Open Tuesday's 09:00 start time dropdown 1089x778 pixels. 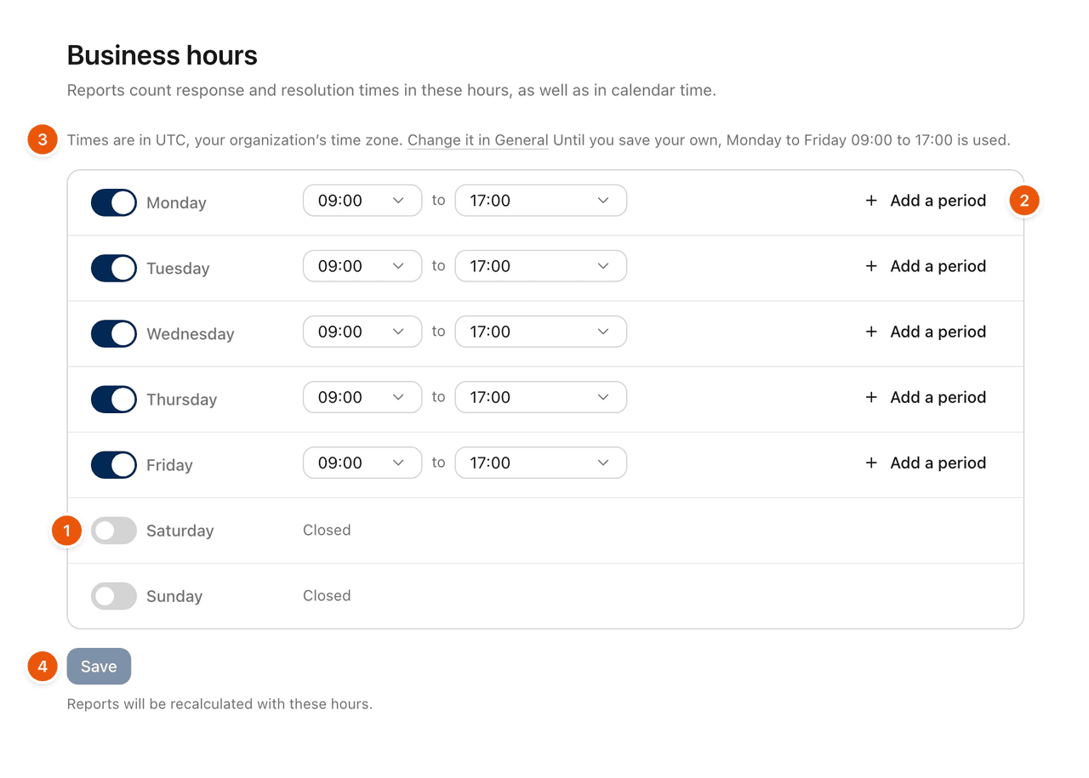pyautogui.click(x=362, y=266)
